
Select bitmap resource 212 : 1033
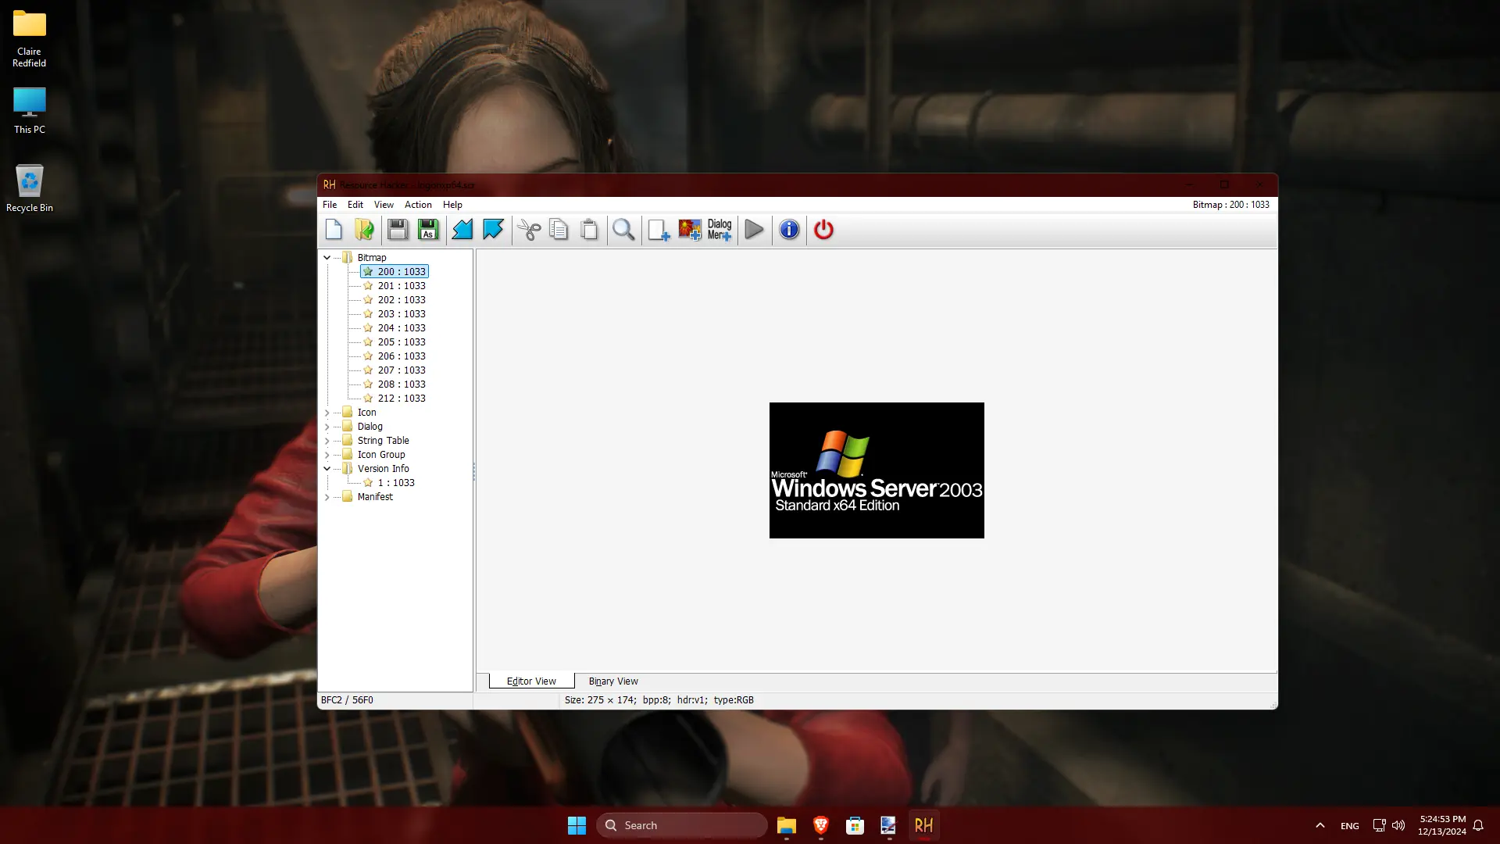[395, 399]
